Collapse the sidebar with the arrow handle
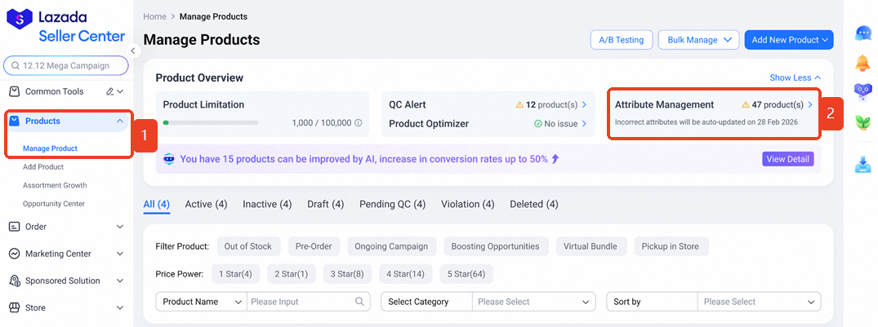The image size is (878, 327). point(132,51)
